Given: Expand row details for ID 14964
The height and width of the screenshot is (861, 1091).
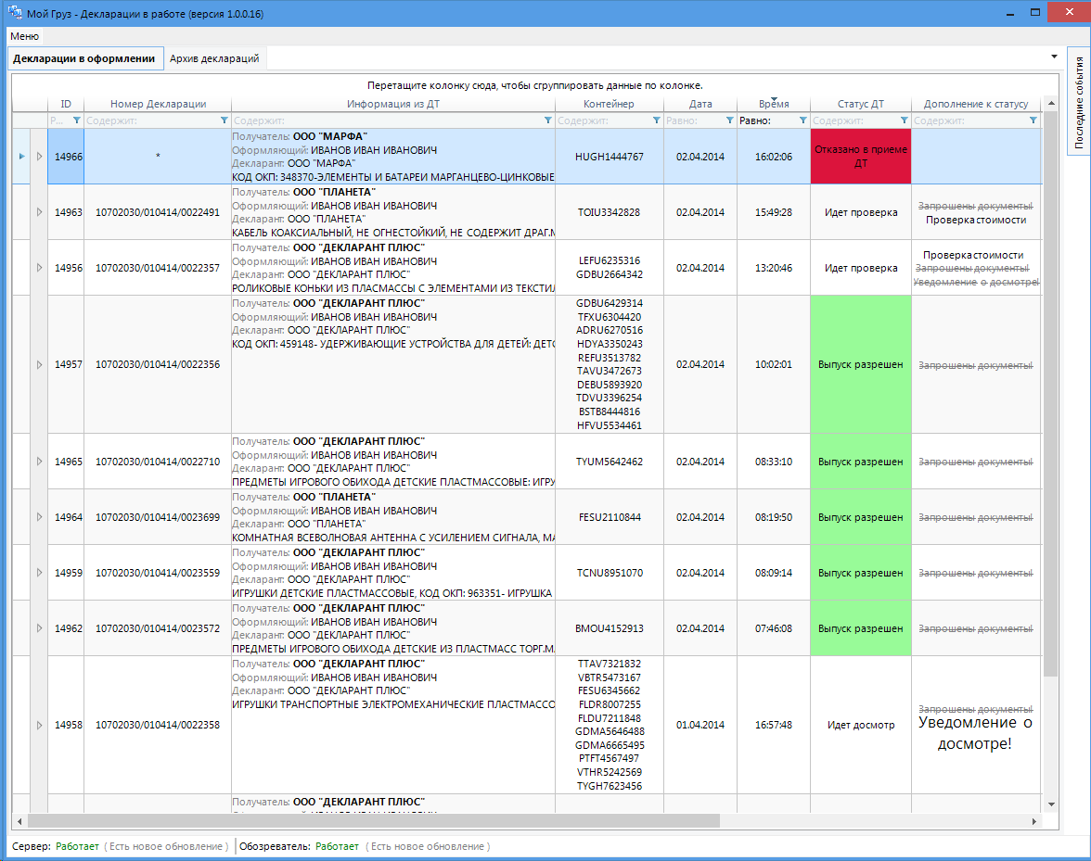Looking at the screenshot, I should 39,517.
